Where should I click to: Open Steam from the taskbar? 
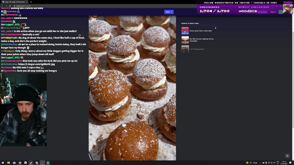tap(31, 163)
